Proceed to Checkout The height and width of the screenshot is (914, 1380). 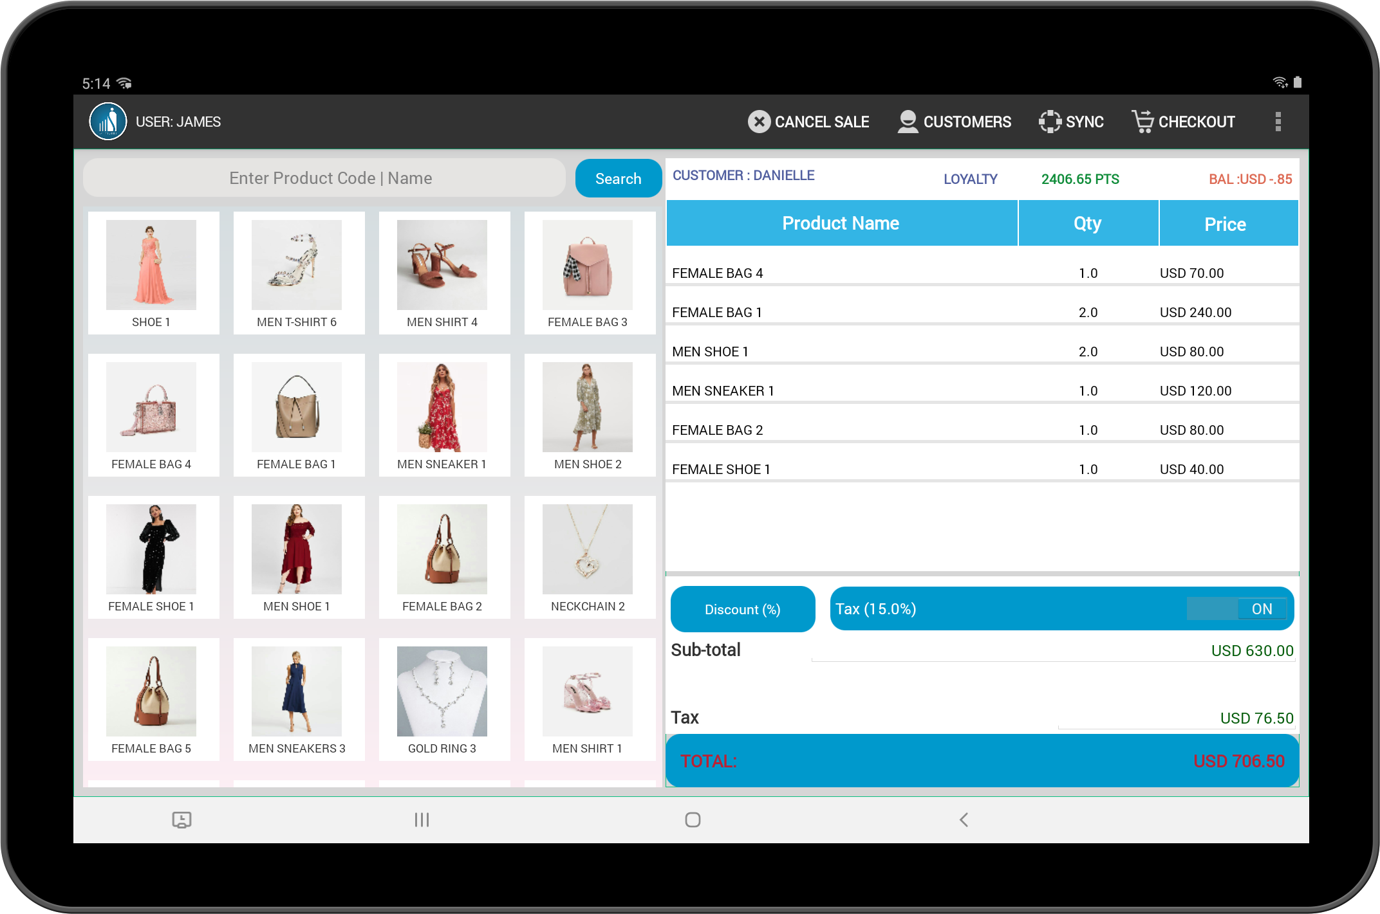[1184, 122]
